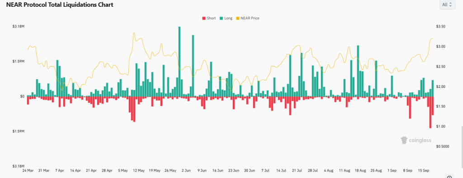This screenshot has width=463, height=178.
Task: Click the 19 May date label
Action: click(155, 170)
